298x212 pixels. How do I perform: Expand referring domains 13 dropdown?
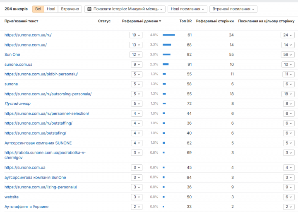tap(136, 45)
